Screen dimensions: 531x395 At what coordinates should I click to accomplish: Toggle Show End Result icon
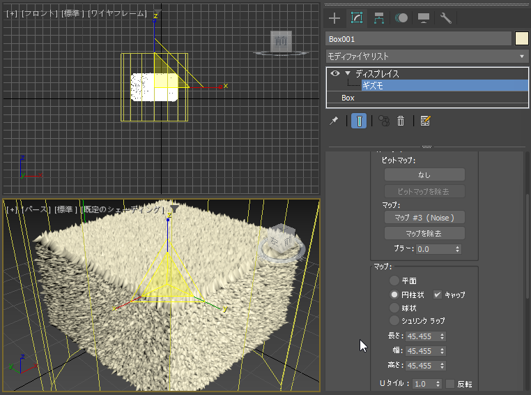click(x=359, y=121)
